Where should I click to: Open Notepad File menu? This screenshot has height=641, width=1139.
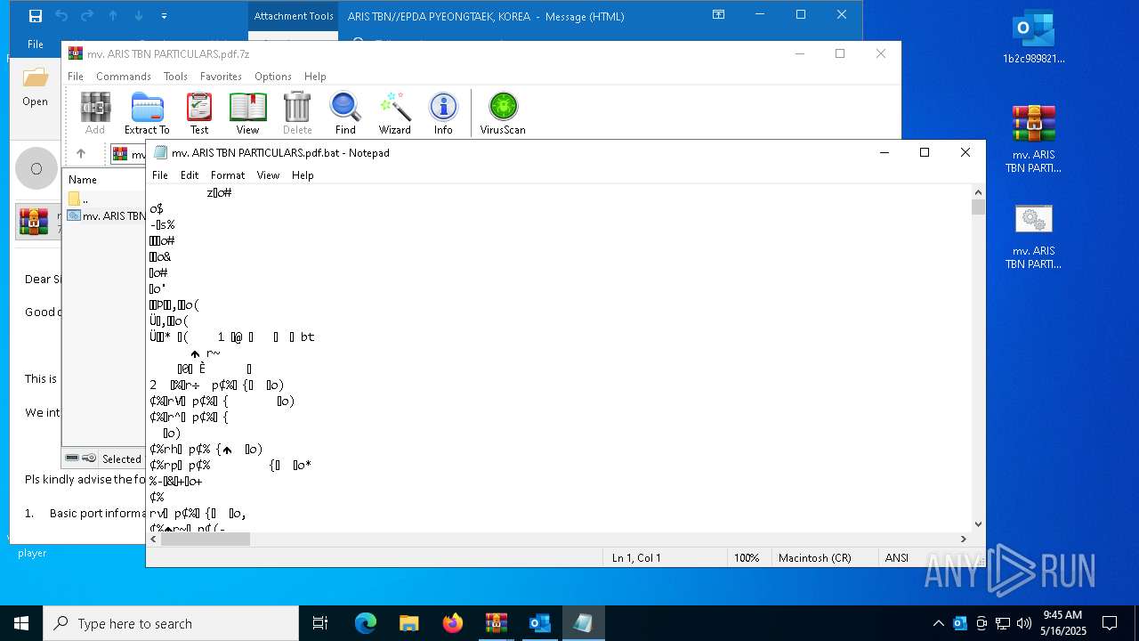(x=160, y=175)
